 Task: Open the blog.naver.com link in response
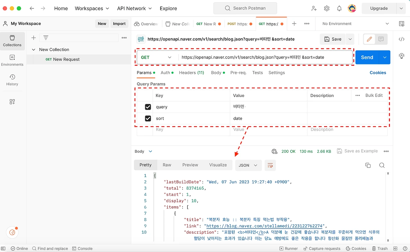(265, 226)
